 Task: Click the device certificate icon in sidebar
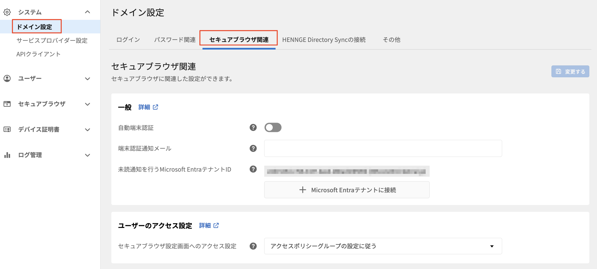click(7, 129)
